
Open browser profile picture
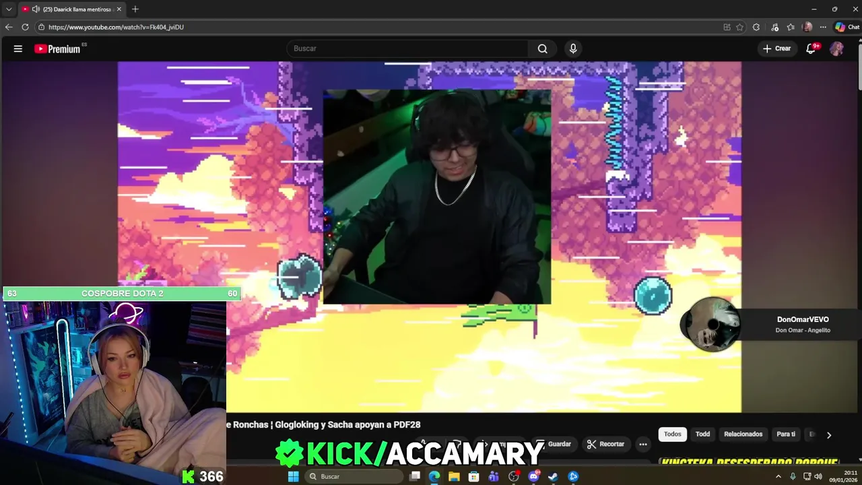807,27
